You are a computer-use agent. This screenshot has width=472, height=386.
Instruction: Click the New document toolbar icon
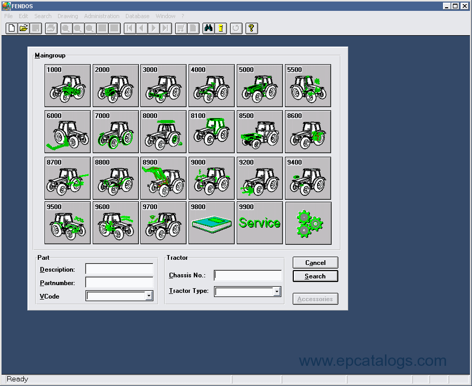point(12,28)
